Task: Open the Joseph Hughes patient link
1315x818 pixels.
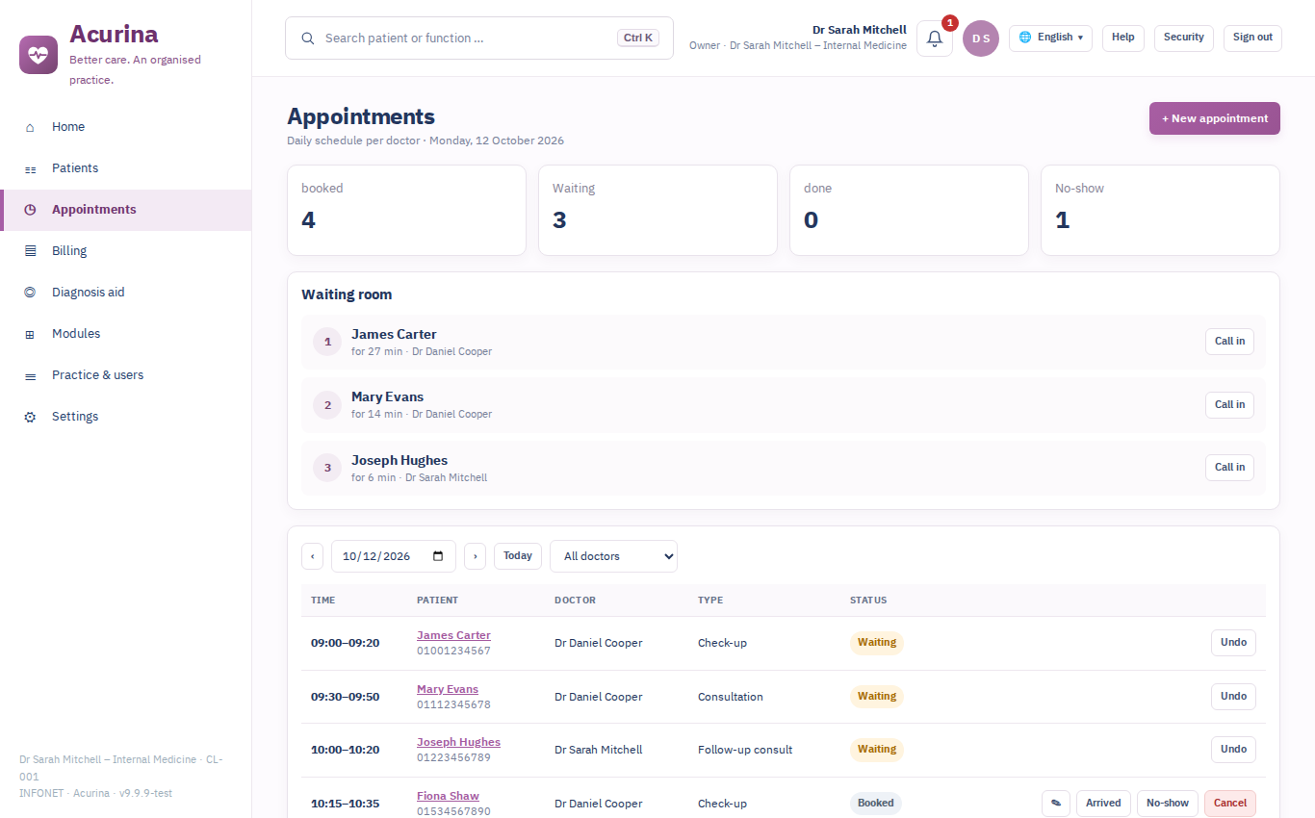Action: click(x=458, y=742)
